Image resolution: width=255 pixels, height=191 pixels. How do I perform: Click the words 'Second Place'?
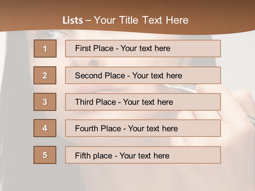tap(100, 76)
